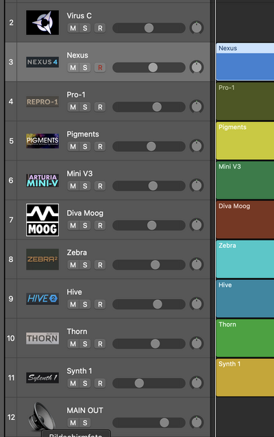The width and height of the screenshot is (274, 437).
Task: Click the Pigments pan knob
Action: (197, 146)
